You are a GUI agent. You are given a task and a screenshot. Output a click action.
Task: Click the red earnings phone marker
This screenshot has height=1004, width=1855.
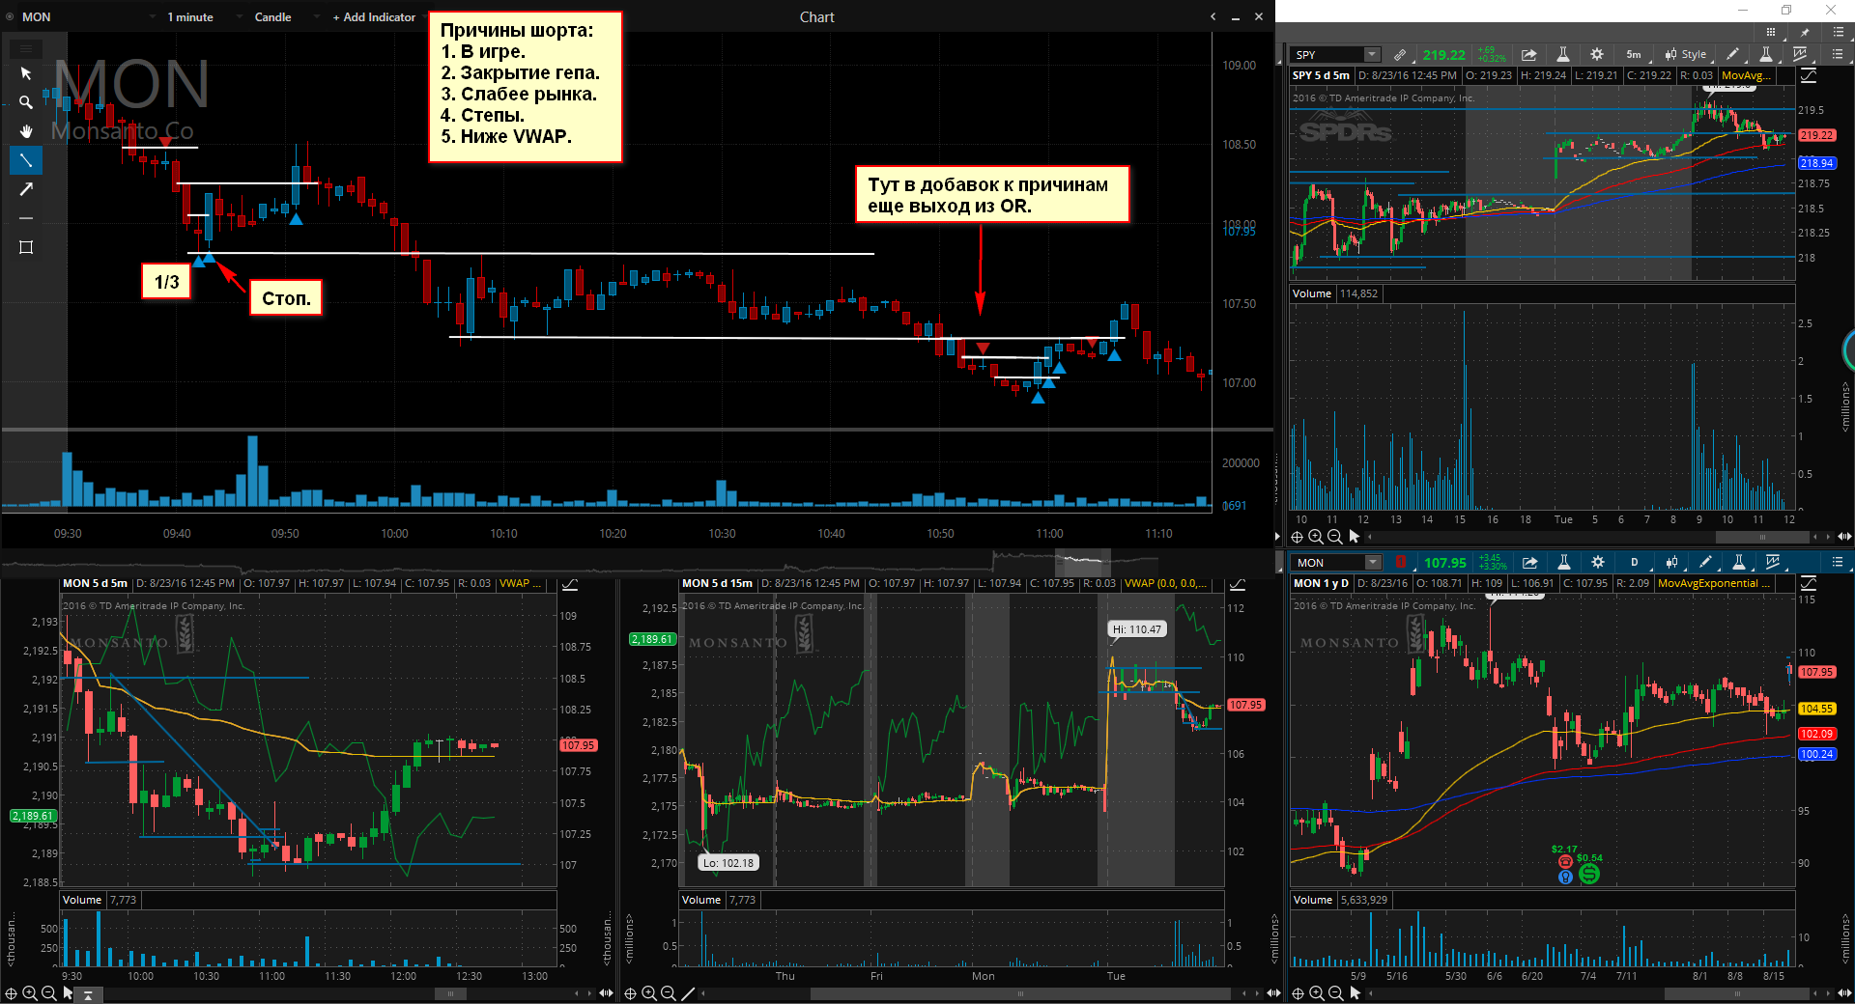click(1565, 863)
